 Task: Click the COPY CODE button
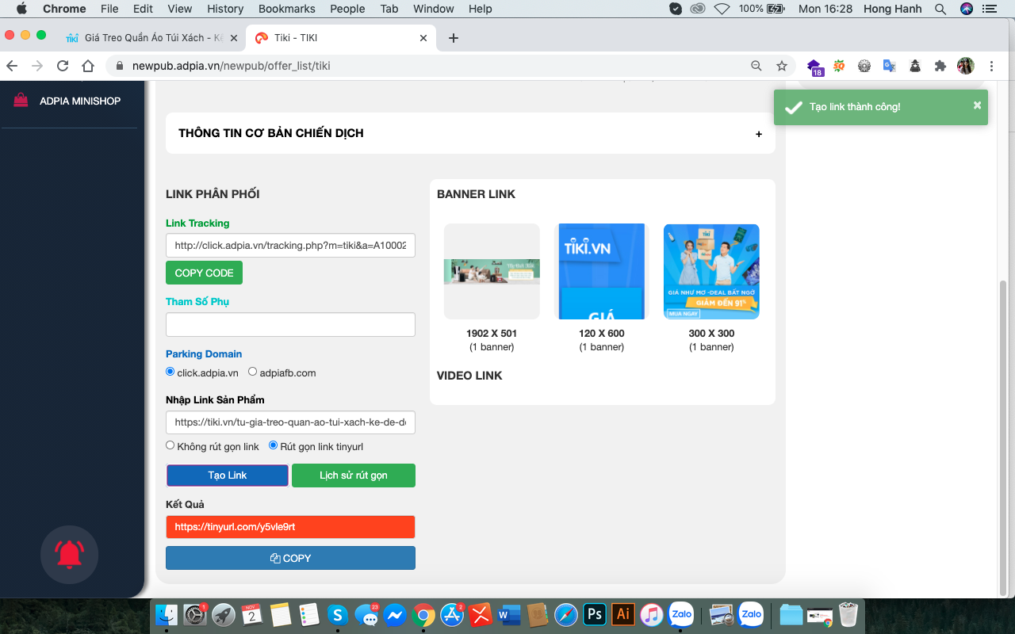(x=204, y=273)
